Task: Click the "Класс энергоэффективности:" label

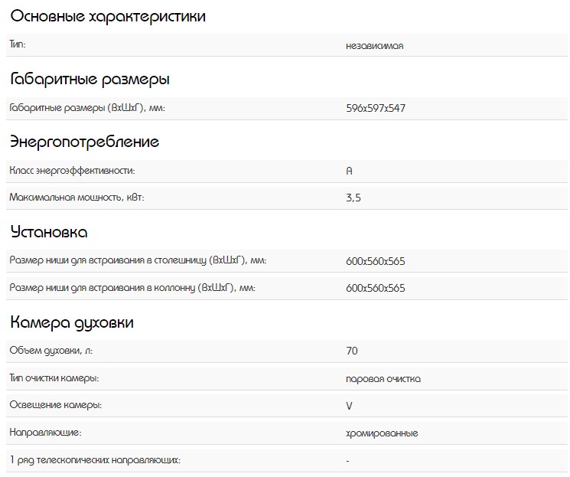Action: pyautogui.click(x=72, y=171)
